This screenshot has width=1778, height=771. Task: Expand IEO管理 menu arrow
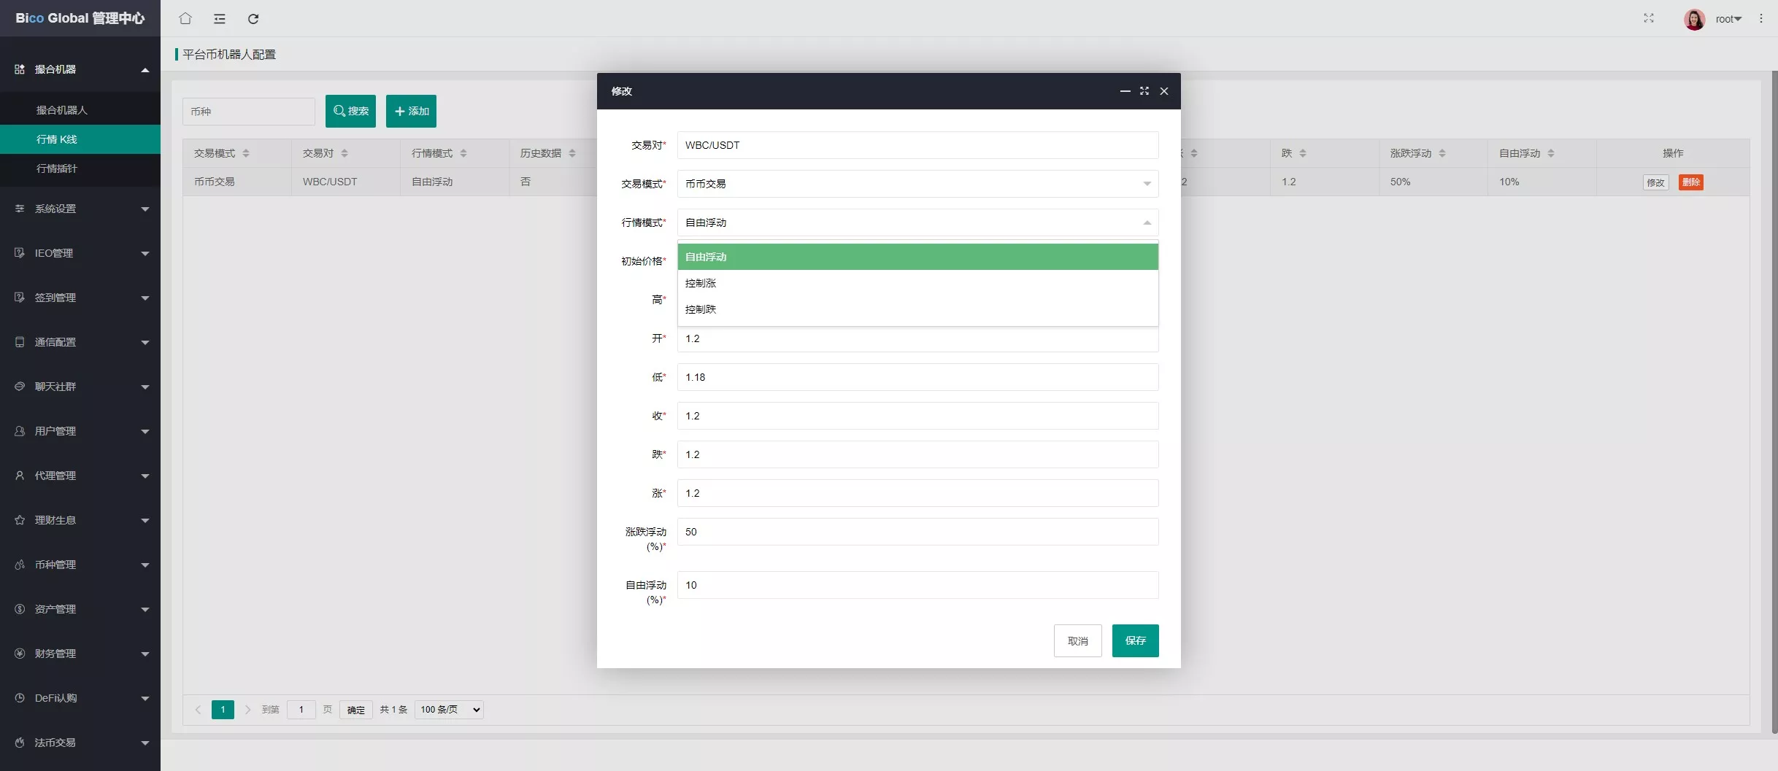[145, 254]
